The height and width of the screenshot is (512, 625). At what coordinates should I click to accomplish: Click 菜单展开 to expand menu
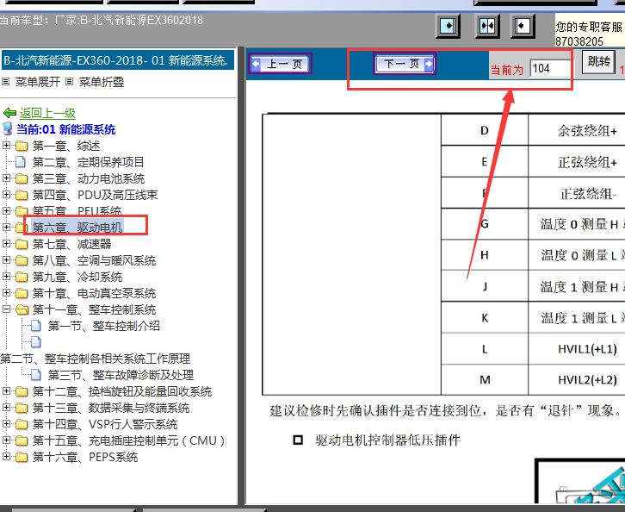[38, 82]
